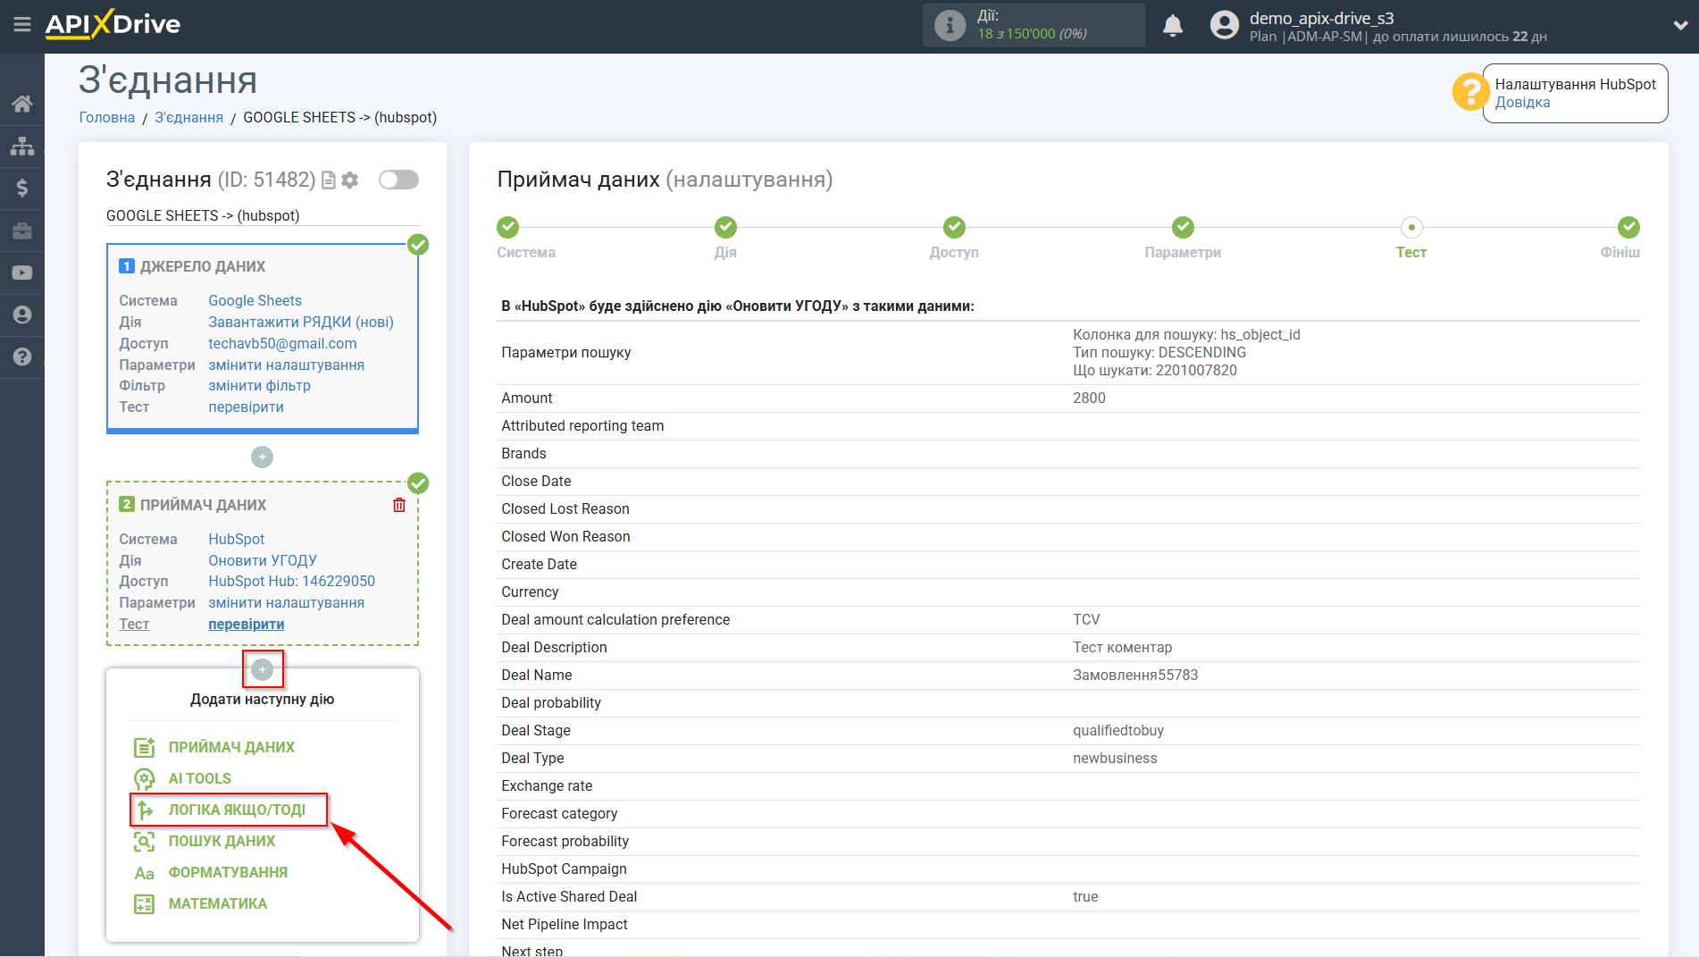Open the connections sitemap icon in sidebar
Screen dimensions: 1699x957
tap(22, 146)
